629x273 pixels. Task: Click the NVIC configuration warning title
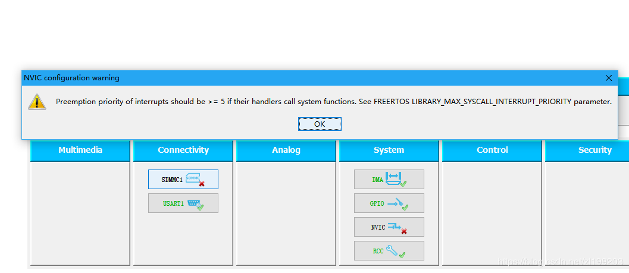coord(72,78)
